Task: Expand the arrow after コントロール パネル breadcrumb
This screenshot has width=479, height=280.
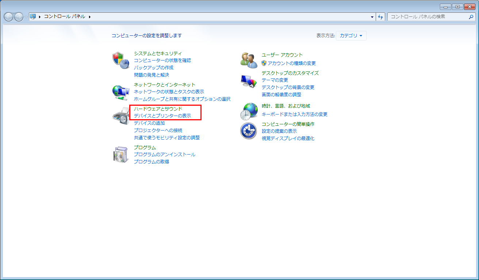Action: [89, 17]
